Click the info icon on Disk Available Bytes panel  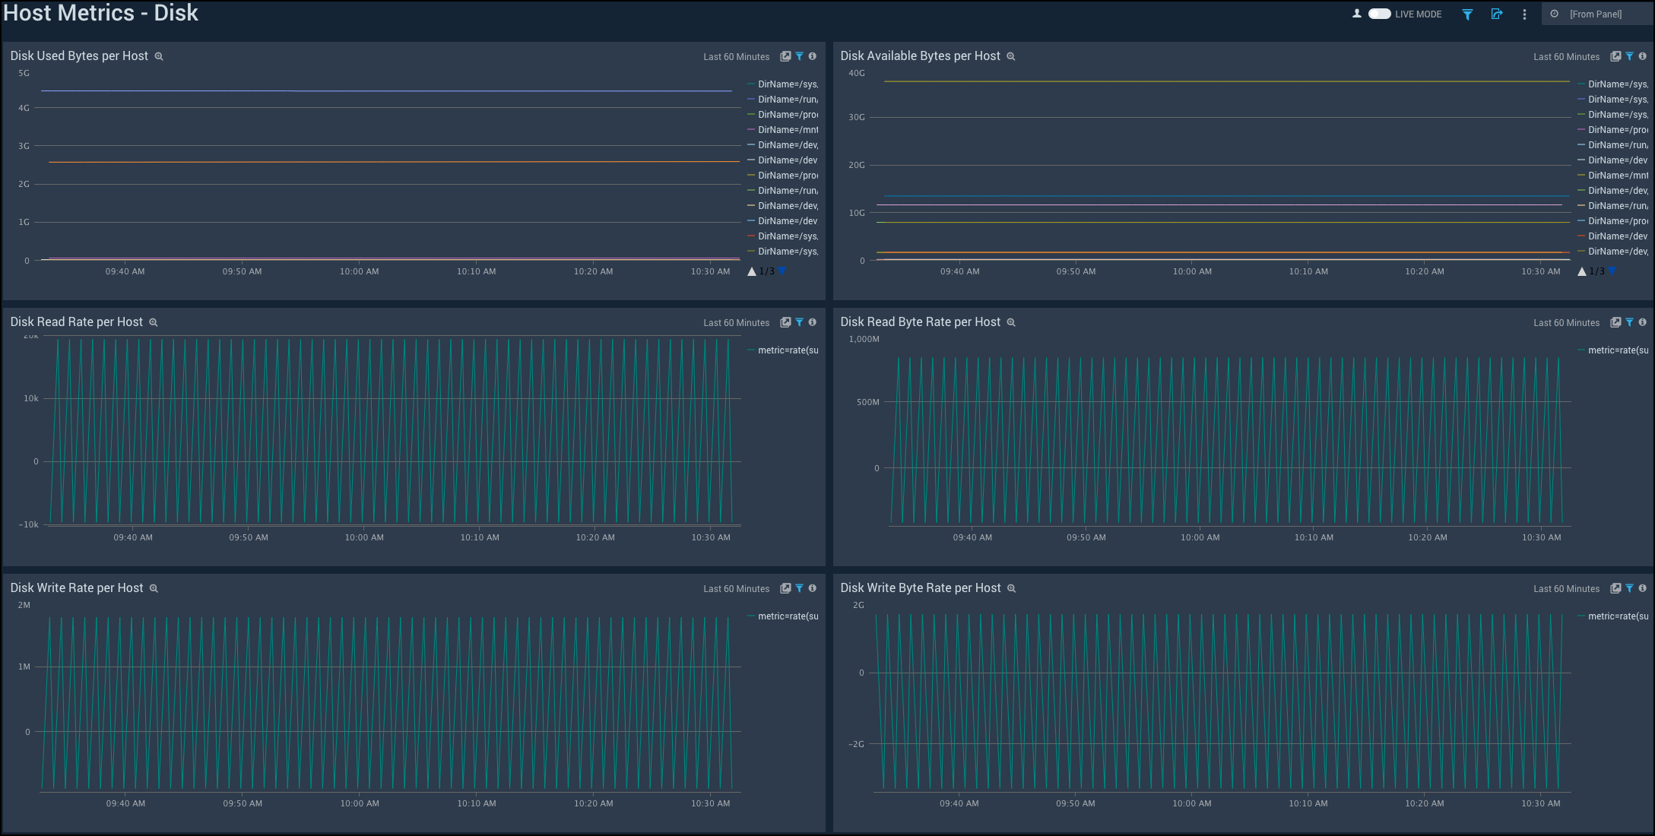coord(1643,56)
